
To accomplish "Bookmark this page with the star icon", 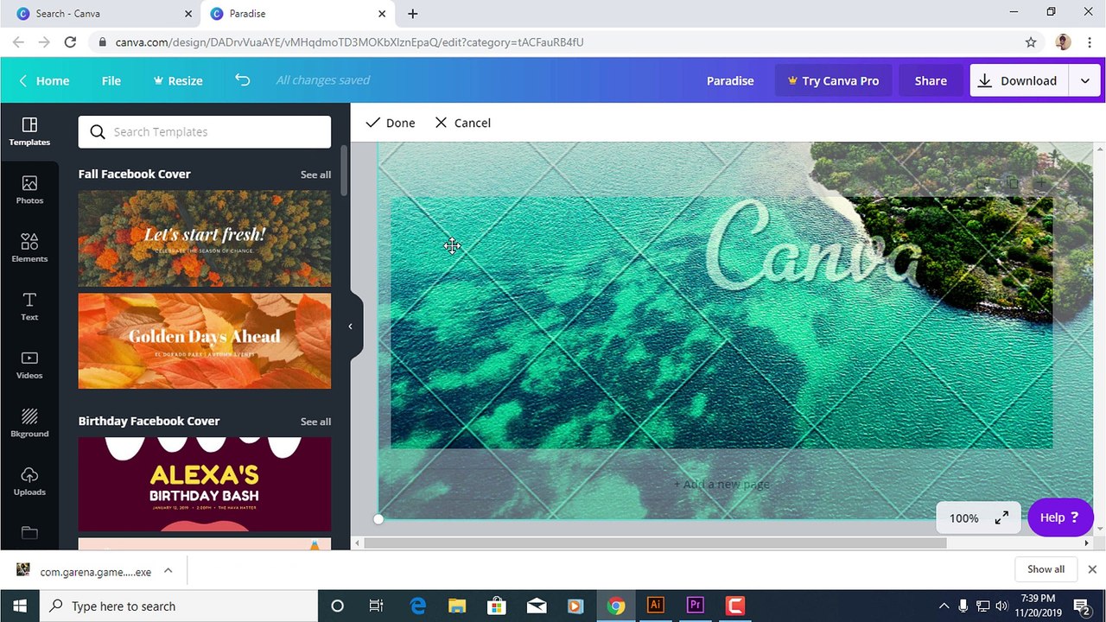I will [1031, 41].
